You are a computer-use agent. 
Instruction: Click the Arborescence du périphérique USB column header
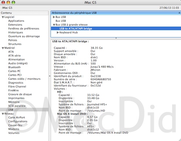116,13
